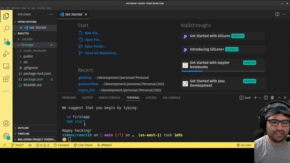Click the #f9e64f color status item
The width and height of the screenshot is (290, 163).
click(x=104, y=145)
